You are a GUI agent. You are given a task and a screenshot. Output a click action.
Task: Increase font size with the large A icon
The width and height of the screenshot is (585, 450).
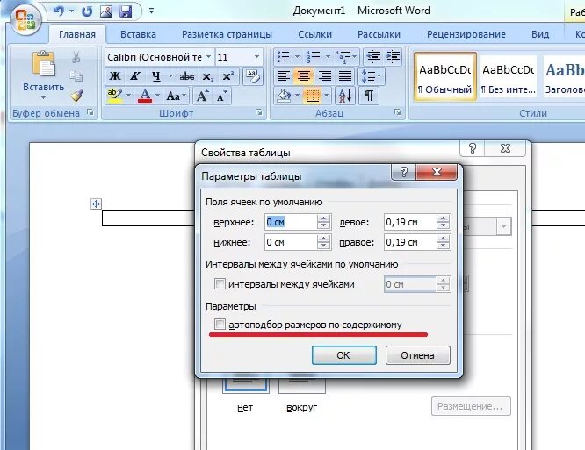pos(202,96)
